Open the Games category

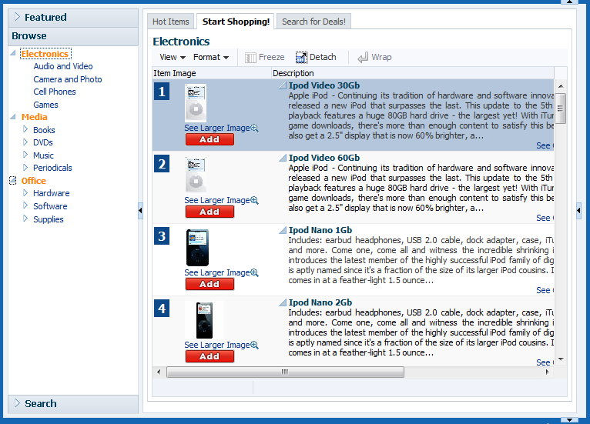[45, 105]
